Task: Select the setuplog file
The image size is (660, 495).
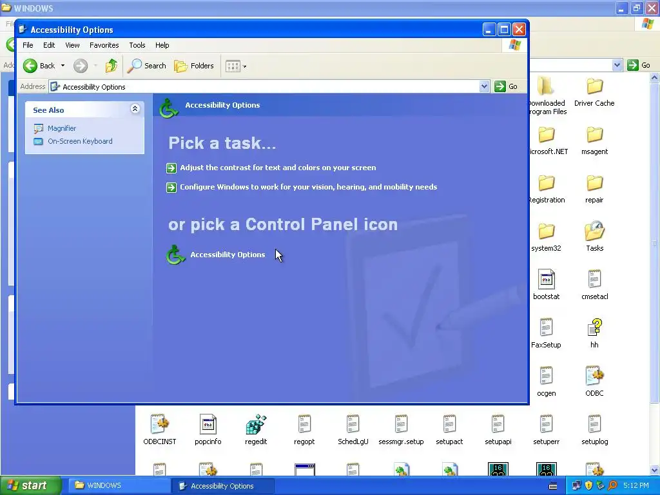Action: [x=594, y=430]
